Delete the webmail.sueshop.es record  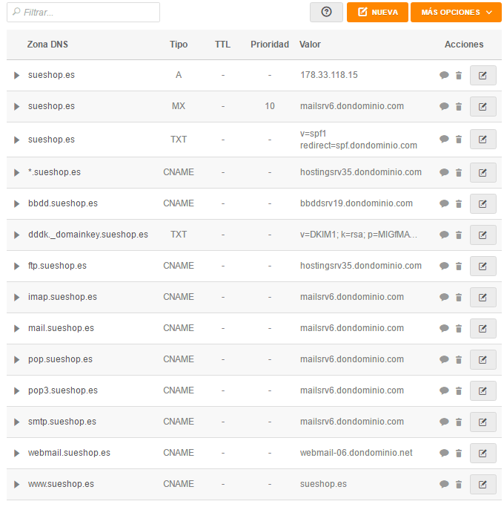[x=459, y=454]
